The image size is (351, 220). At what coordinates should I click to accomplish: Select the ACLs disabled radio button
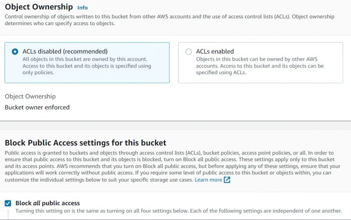pyautogui.click(x=15, y=52)
